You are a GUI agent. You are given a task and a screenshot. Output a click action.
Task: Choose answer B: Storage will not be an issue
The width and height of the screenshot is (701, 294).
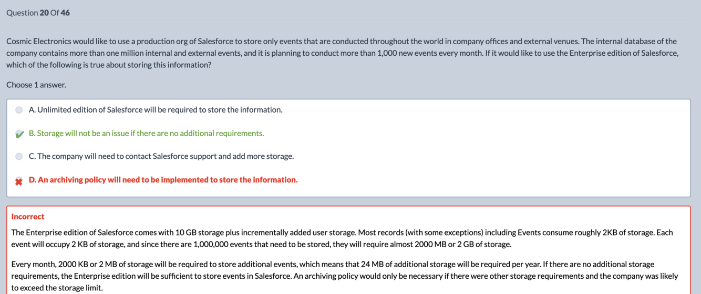(146, 133)
